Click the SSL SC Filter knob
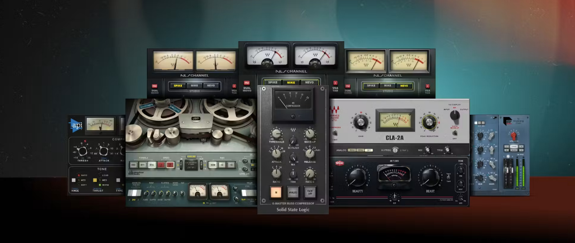The height and width of the screenshot is (243, 575). [x=293, y=141]
